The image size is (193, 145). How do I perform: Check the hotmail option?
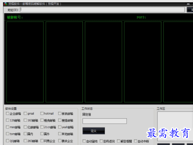point(42,113)
